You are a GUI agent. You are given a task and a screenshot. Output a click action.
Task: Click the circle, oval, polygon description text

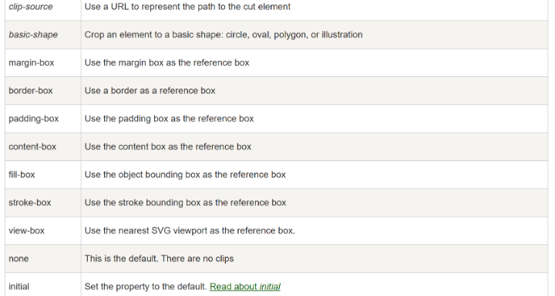pos(224,35)
